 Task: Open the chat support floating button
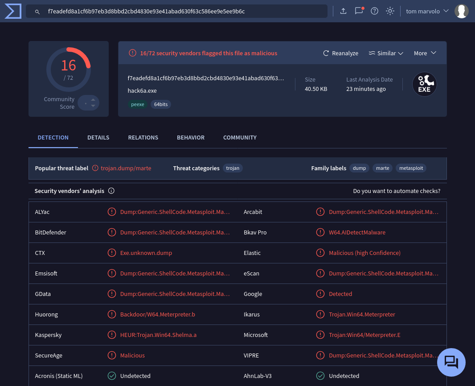pyautogui.click(x=451, y=362)
